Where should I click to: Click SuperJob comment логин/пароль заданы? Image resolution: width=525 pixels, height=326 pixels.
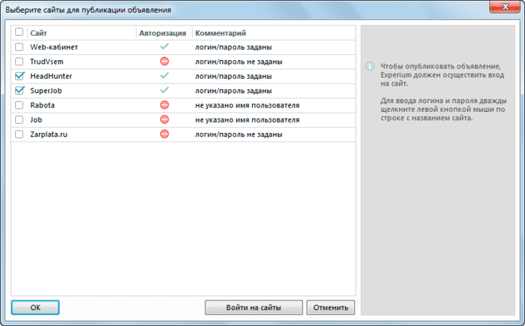233,91
